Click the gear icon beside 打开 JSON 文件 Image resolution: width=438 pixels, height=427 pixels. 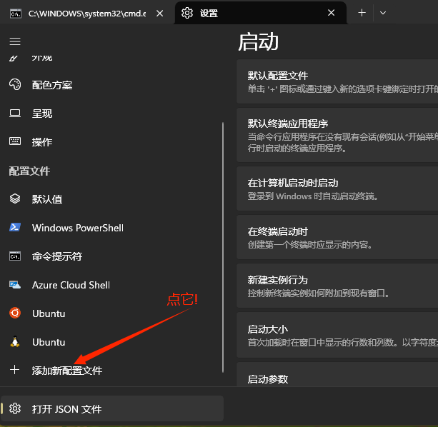tap(15, 408)
